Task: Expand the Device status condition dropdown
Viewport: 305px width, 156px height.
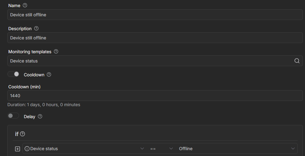Action: pyautogui.click(x=142, y=149)
